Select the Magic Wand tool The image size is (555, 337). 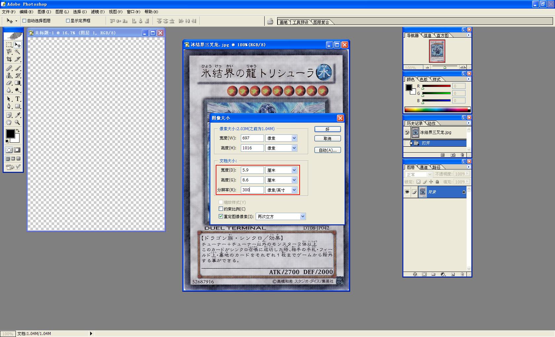(18, 52)
